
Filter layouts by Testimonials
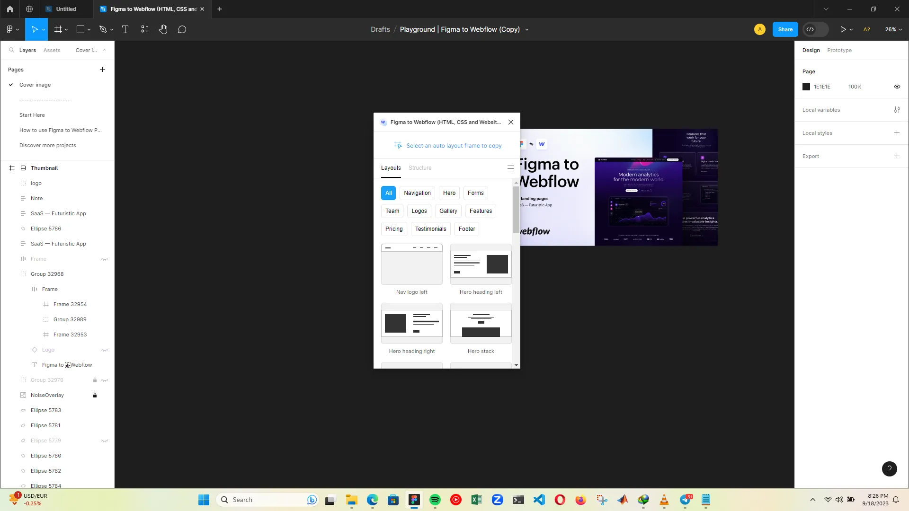430,229
